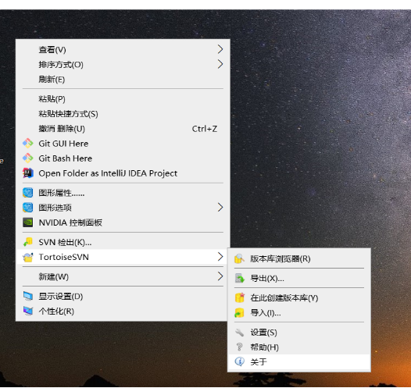The width and height of the screenshot is (411, 388).
Task: Open Git GUI Here
Action: click(x=123, y=144)
